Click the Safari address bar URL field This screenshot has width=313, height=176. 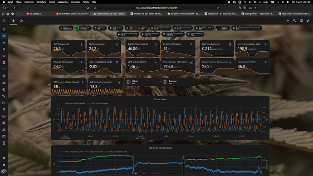click(156, 8)
